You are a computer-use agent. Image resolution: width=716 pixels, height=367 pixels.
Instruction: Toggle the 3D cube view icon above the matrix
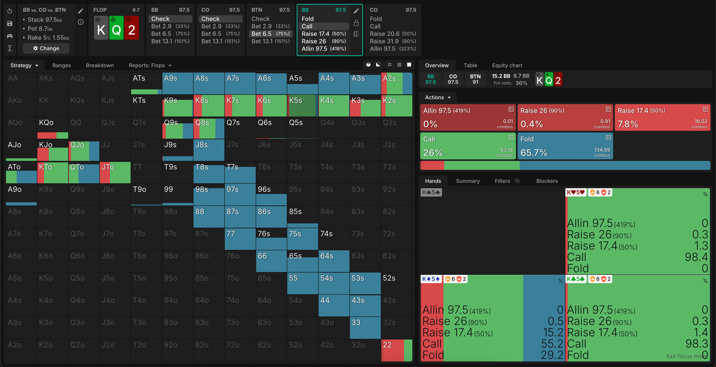pyautogui.click(x=368, y=65)
